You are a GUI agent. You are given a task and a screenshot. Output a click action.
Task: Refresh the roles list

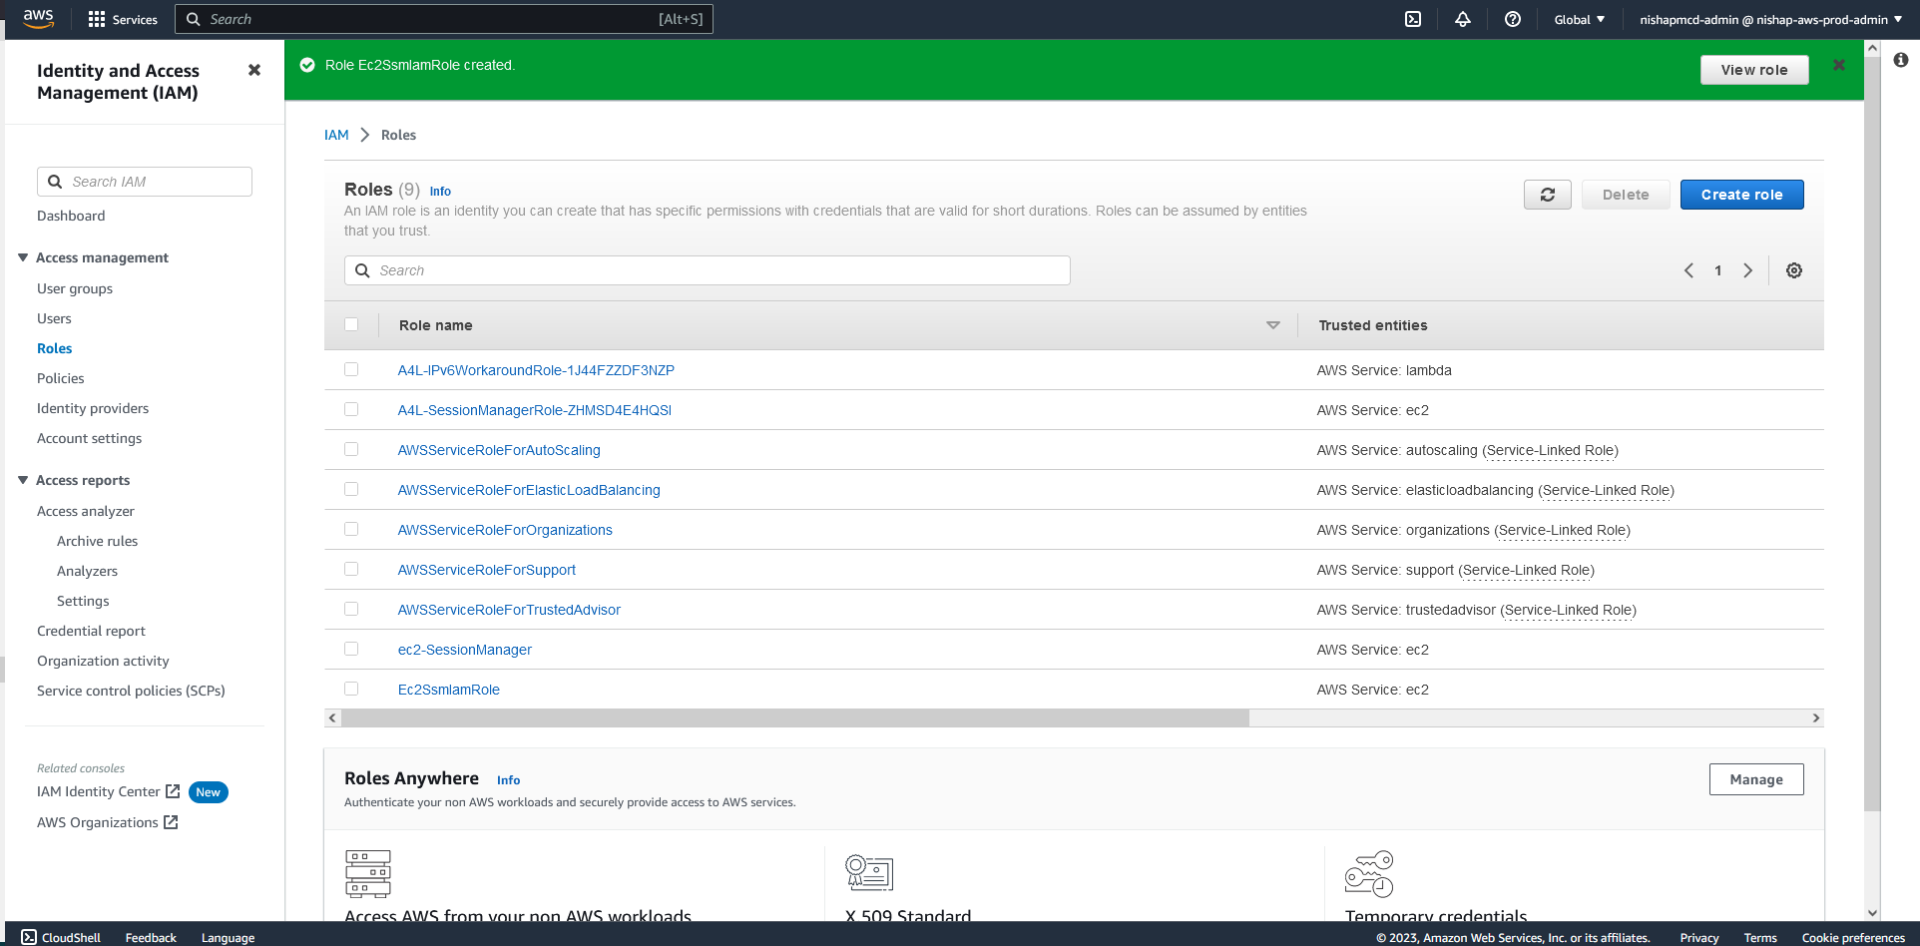pos(1547,195)
